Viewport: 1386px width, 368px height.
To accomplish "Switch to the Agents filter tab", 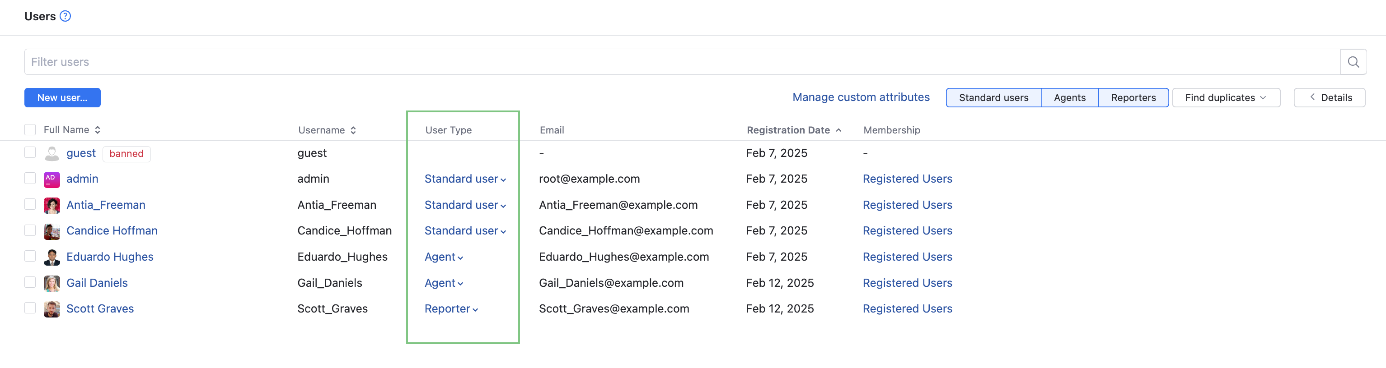I will 1069,98.
